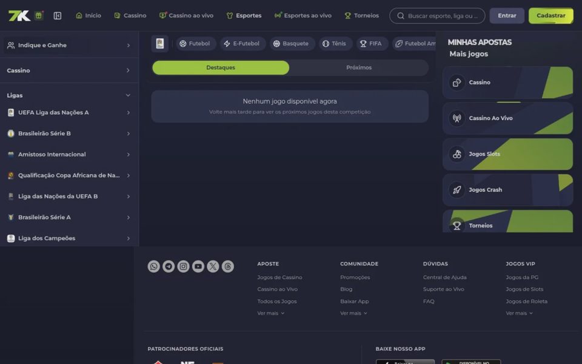The image size is (582, 364).
Task: Switch to Próximos toggle
Action: (359, 67)
